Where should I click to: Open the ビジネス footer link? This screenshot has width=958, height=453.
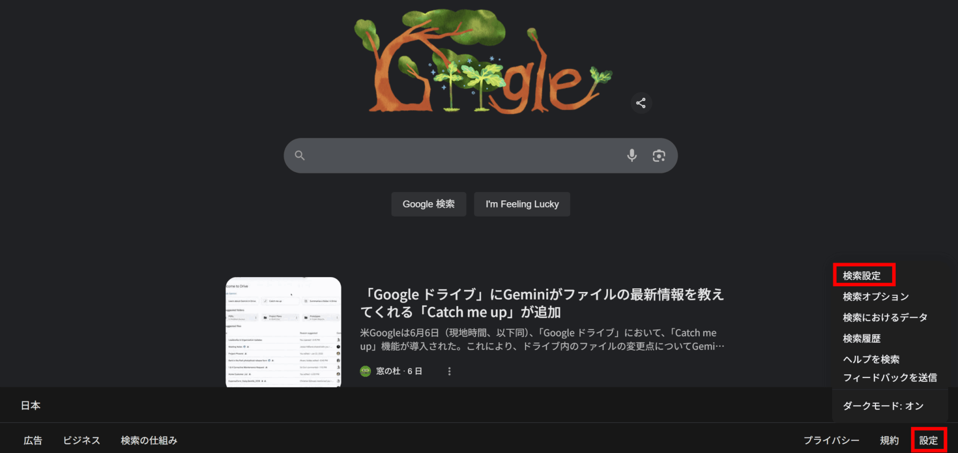pos(81,440)
